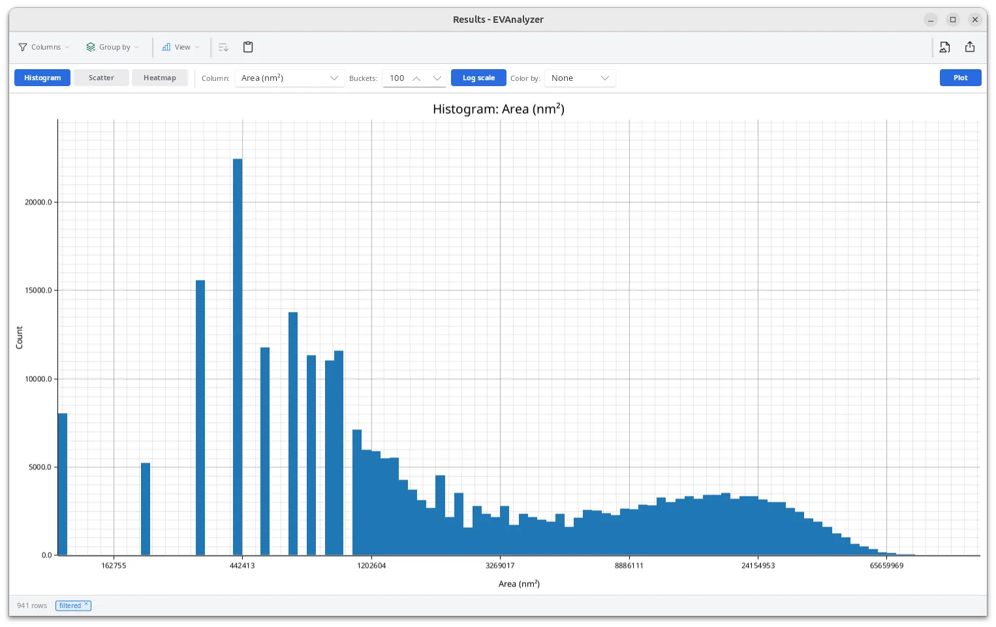This screenshot has width=996, height=627.
Task: Minimize the EVAnalyzer window
Action: 931,20
